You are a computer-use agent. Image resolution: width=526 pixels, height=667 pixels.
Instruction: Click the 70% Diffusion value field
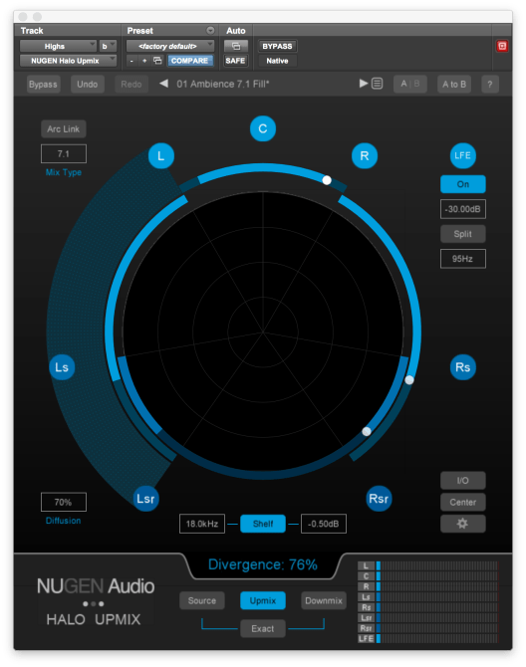(x=64, y=502)
